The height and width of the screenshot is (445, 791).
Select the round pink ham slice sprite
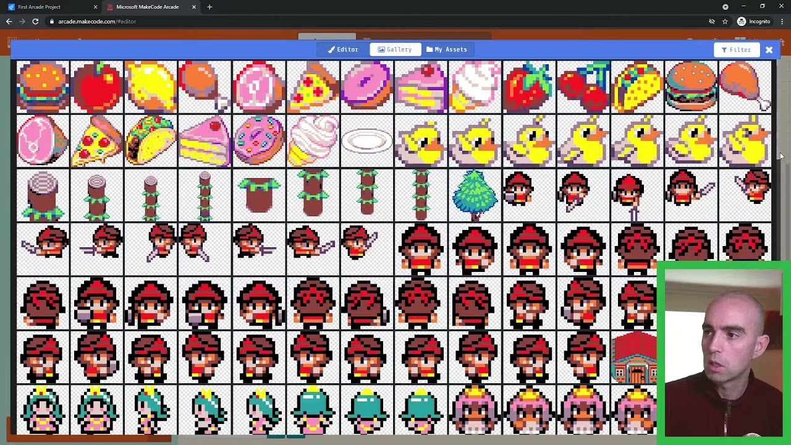tap(259, 87)
